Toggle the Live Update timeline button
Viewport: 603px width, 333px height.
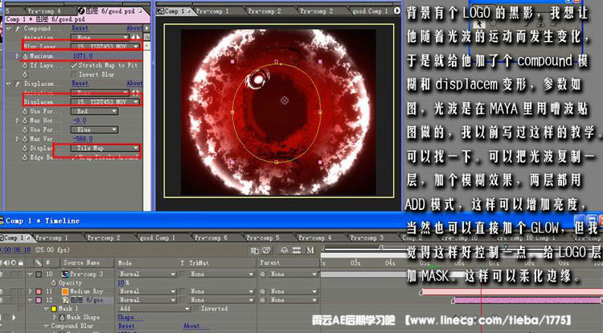254,251
